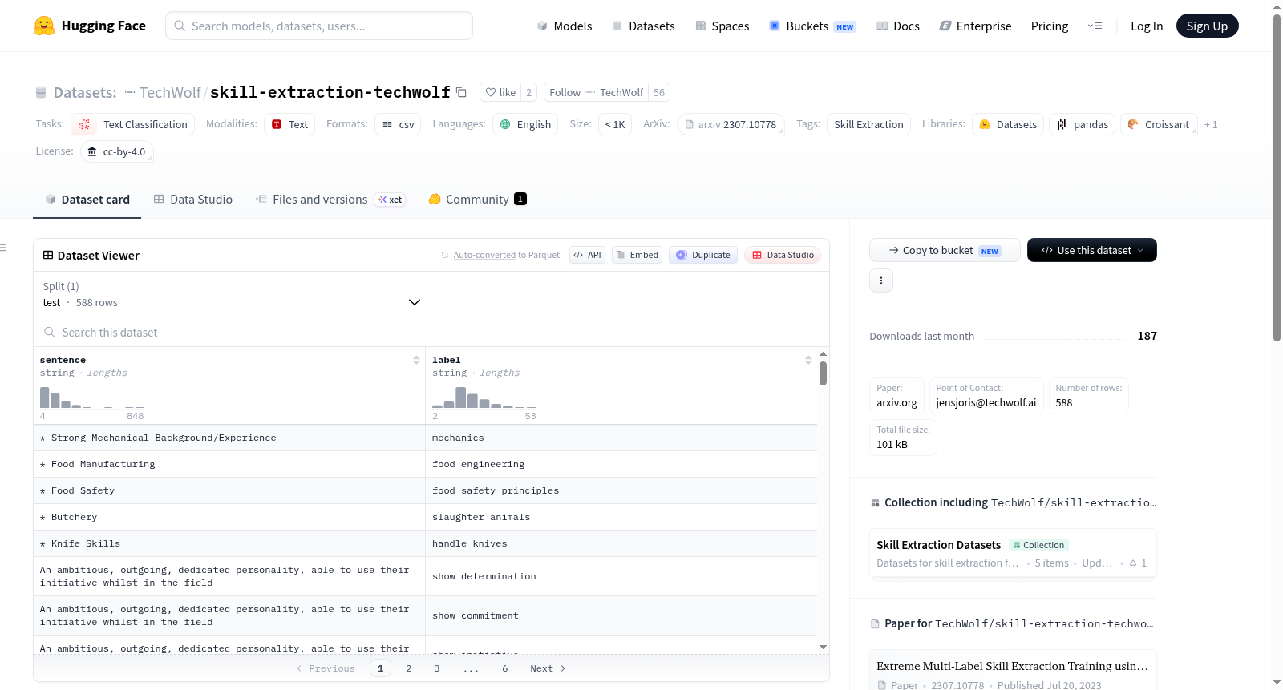Open the arxiv:2307.10778 tag

[731, 124]
